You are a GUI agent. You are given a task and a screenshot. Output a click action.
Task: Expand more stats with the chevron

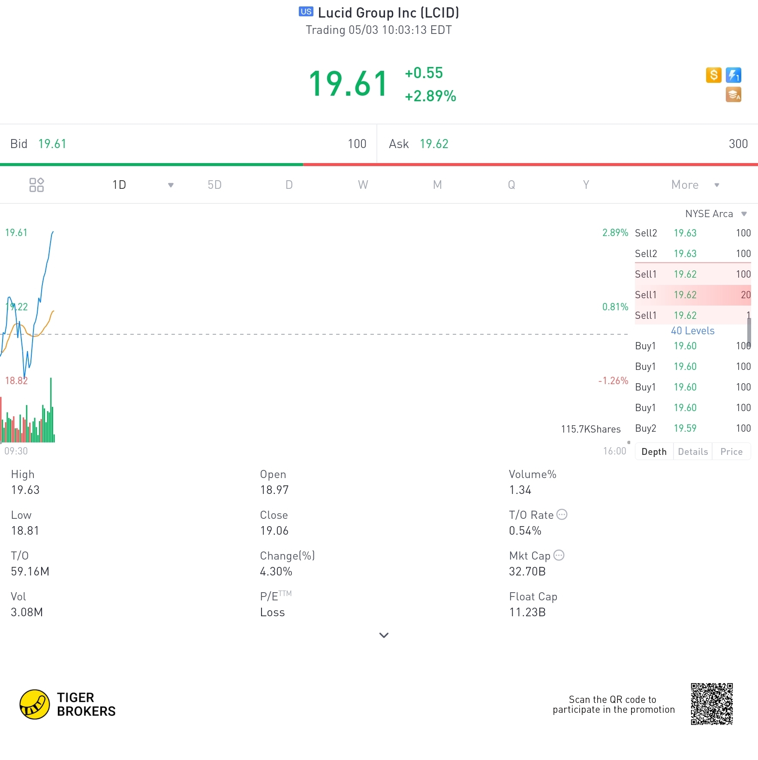click(x=384, y=635)
